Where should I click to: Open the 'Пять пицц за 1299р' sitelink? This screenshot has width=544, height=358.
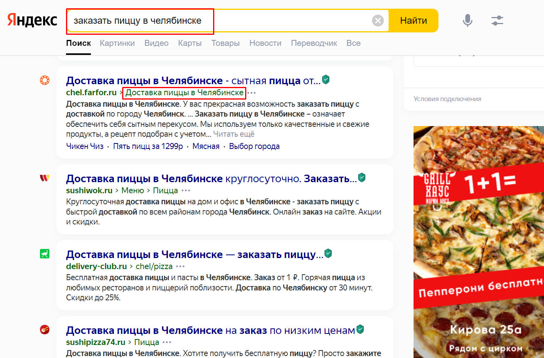pos(148,146)
